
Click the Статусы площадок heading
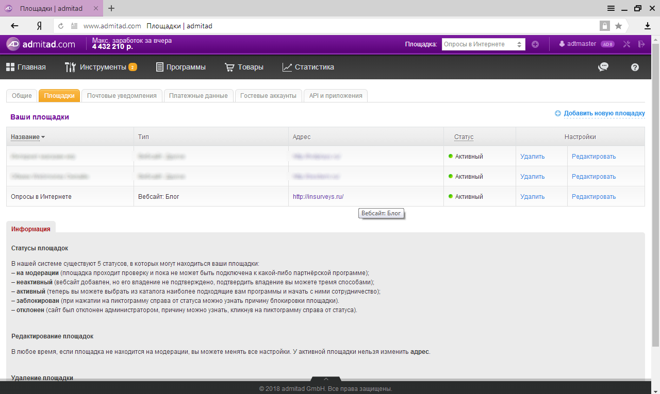(40, 248)
